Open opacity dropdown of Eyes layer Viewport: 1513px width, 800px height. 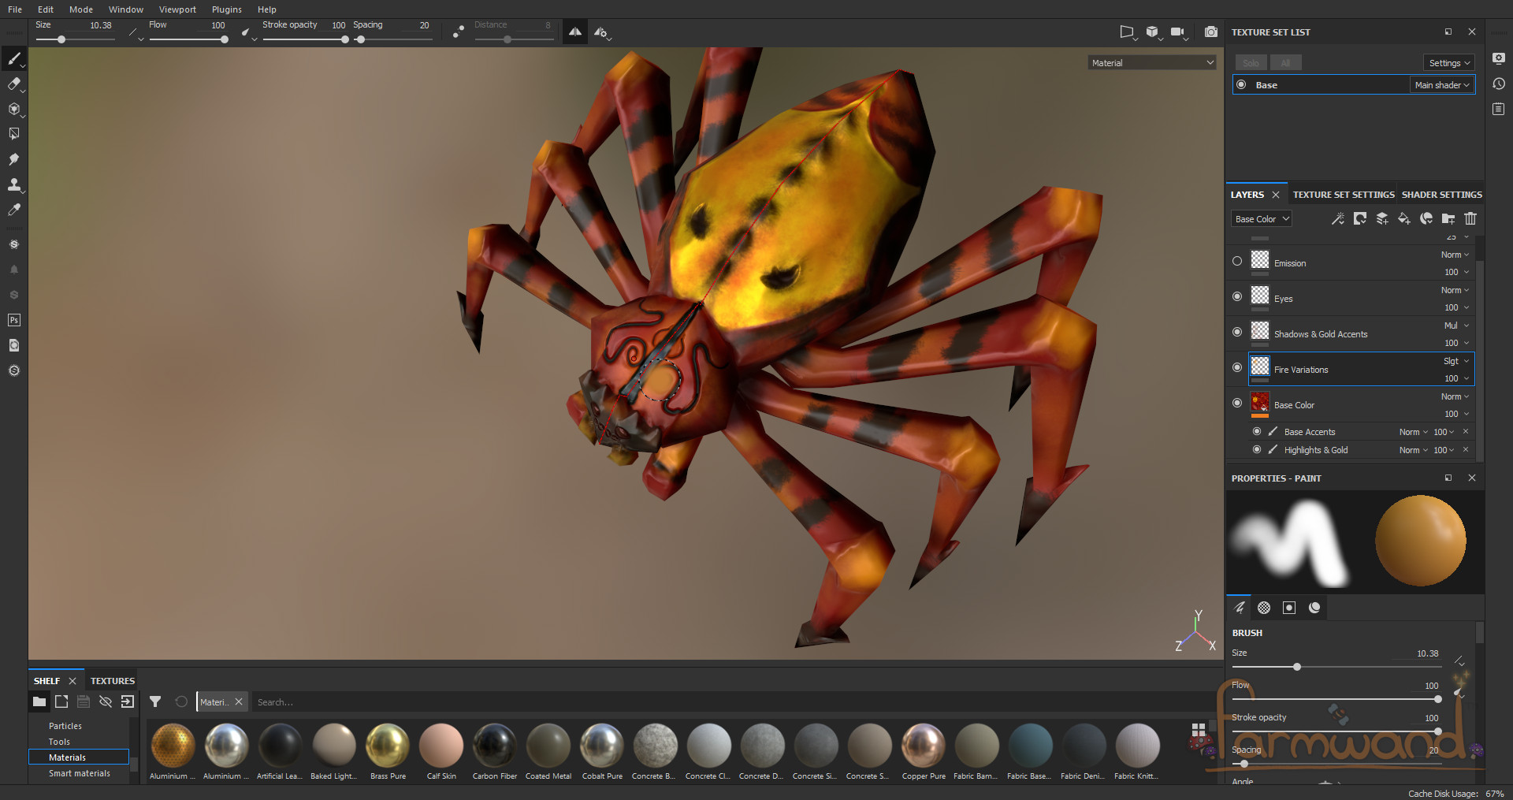point(1456,307)
